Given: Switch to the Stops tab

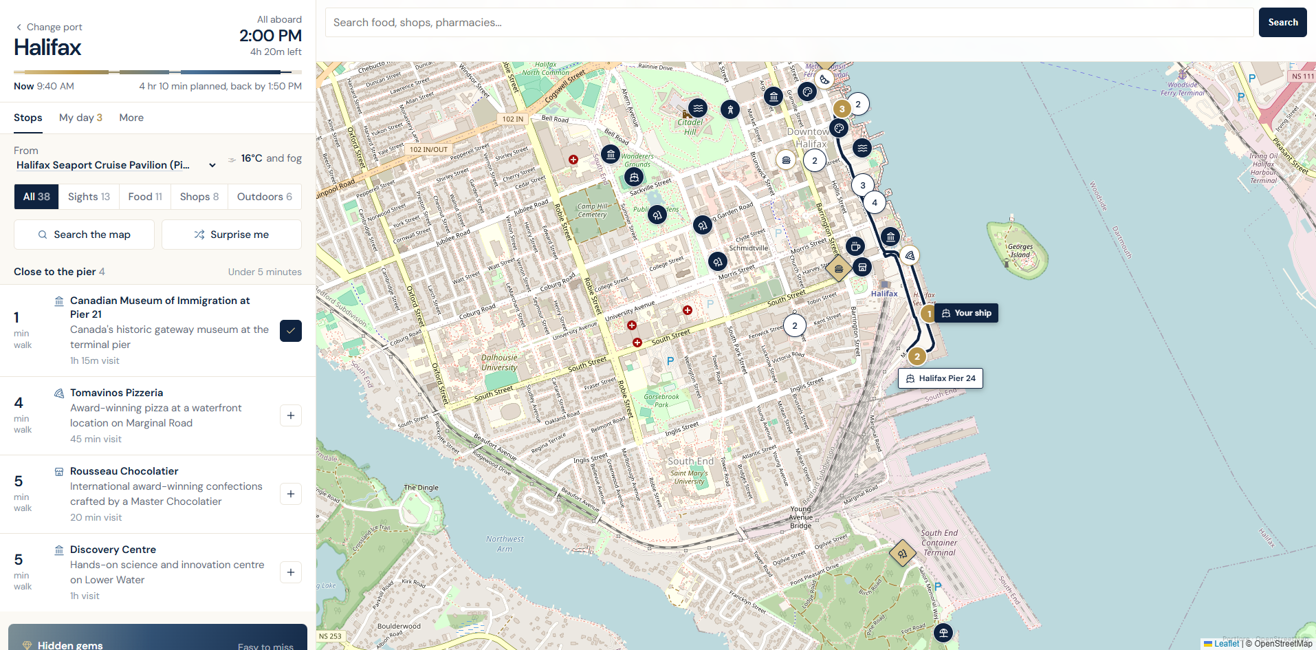Looking at the screenshot, I should (28, 118).
